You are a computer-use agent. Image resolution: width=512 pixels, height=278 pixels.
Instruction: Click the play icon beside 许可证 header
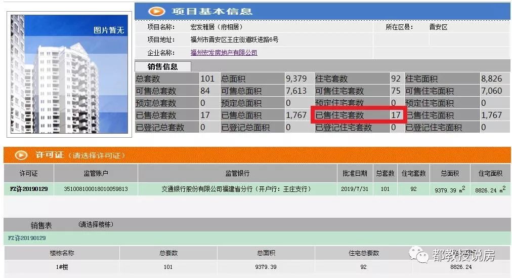coord(21,155)
